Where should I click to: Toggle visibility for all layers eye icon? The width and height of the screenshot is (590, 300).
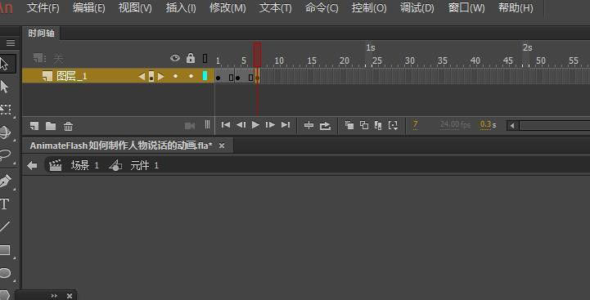coord(175,58)
